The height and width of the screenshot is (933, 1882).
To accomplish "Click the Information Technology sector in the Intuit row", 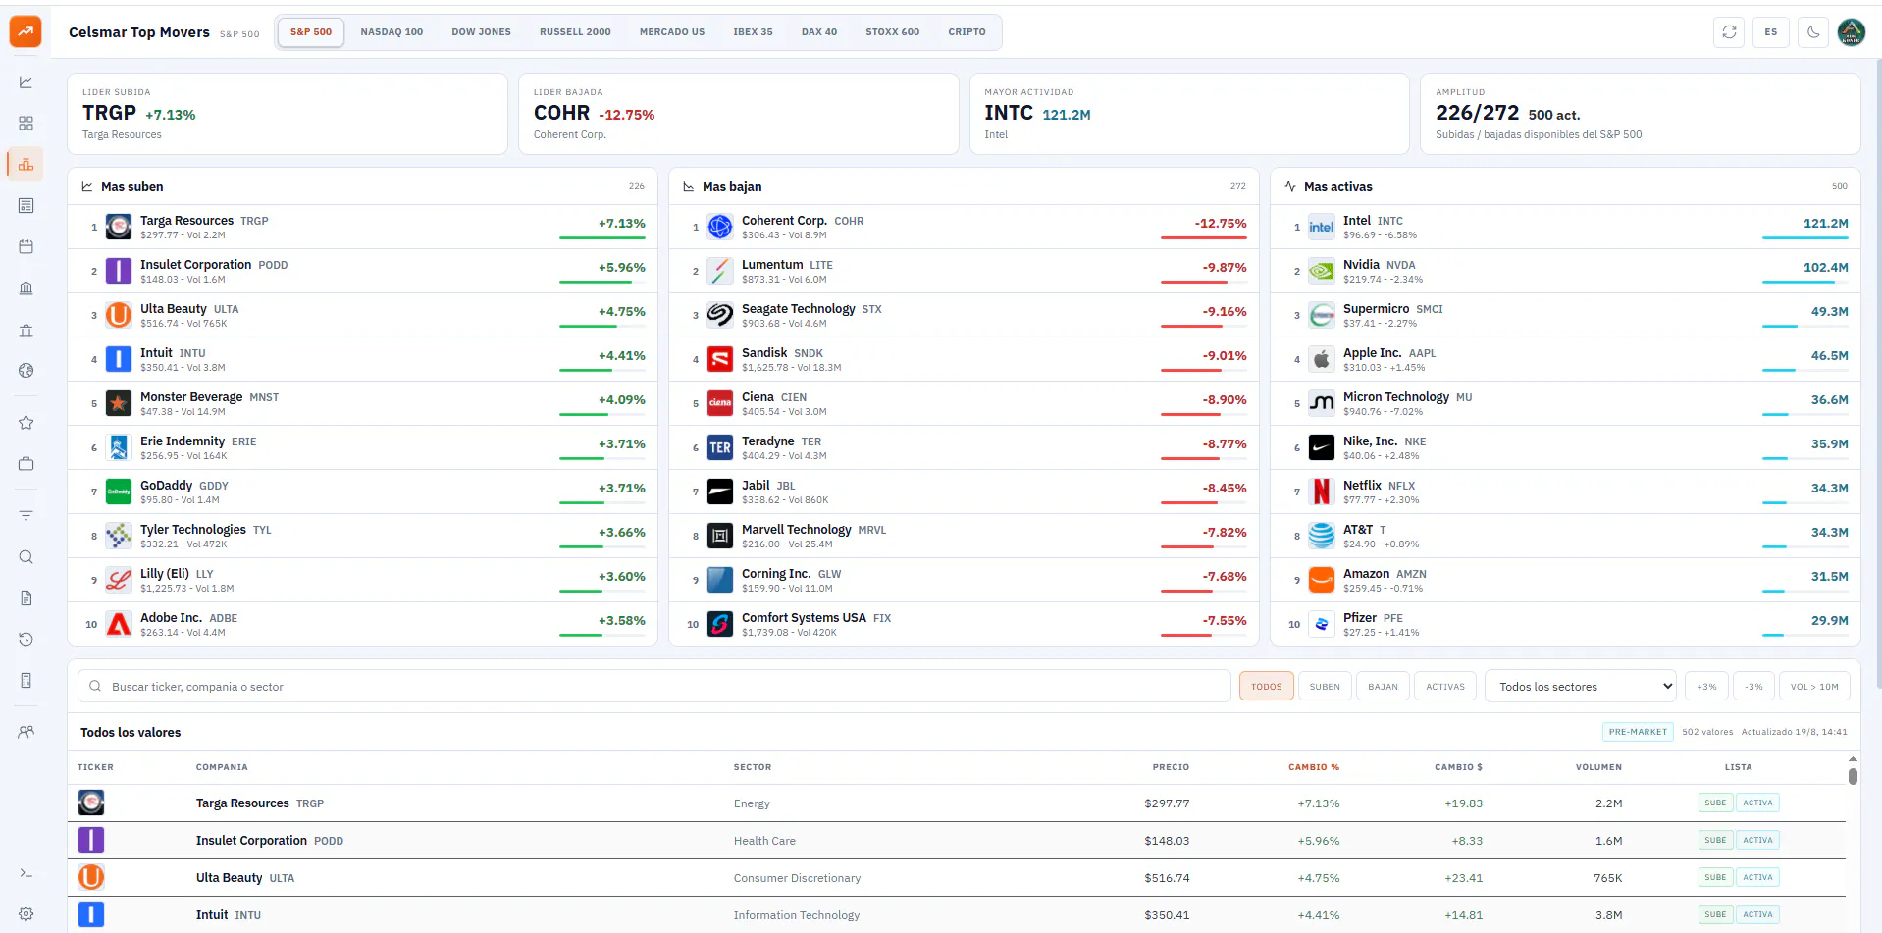I will [797, 915].
